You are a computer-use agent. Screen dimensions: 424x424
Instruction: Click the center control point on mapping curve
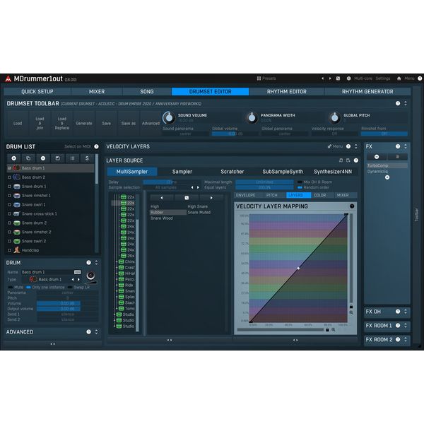pyautogui.click(x=298, y=269)
